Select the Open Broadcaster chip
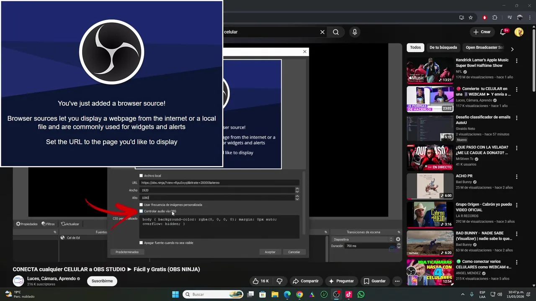The width and height of the screenshot is (536, 301). click(x=484, y=48)
